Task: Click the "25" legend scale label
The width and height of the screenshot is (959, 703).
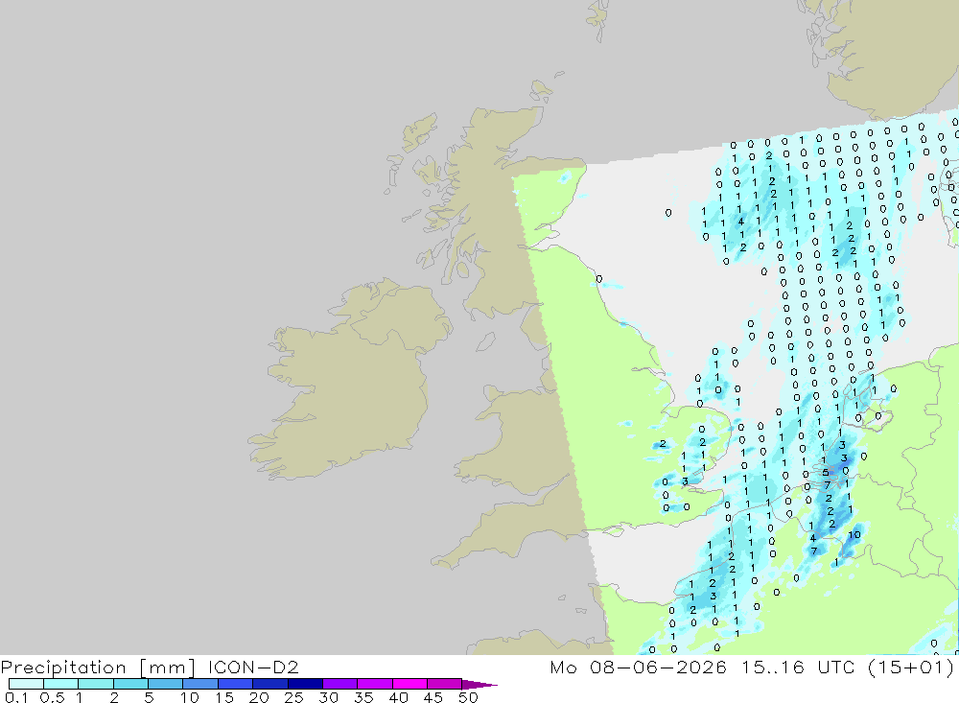Action: point(293,697)
